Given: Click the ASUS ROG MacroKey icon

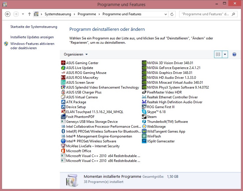Looking at the screenshot, I should [x=63, y=77].
